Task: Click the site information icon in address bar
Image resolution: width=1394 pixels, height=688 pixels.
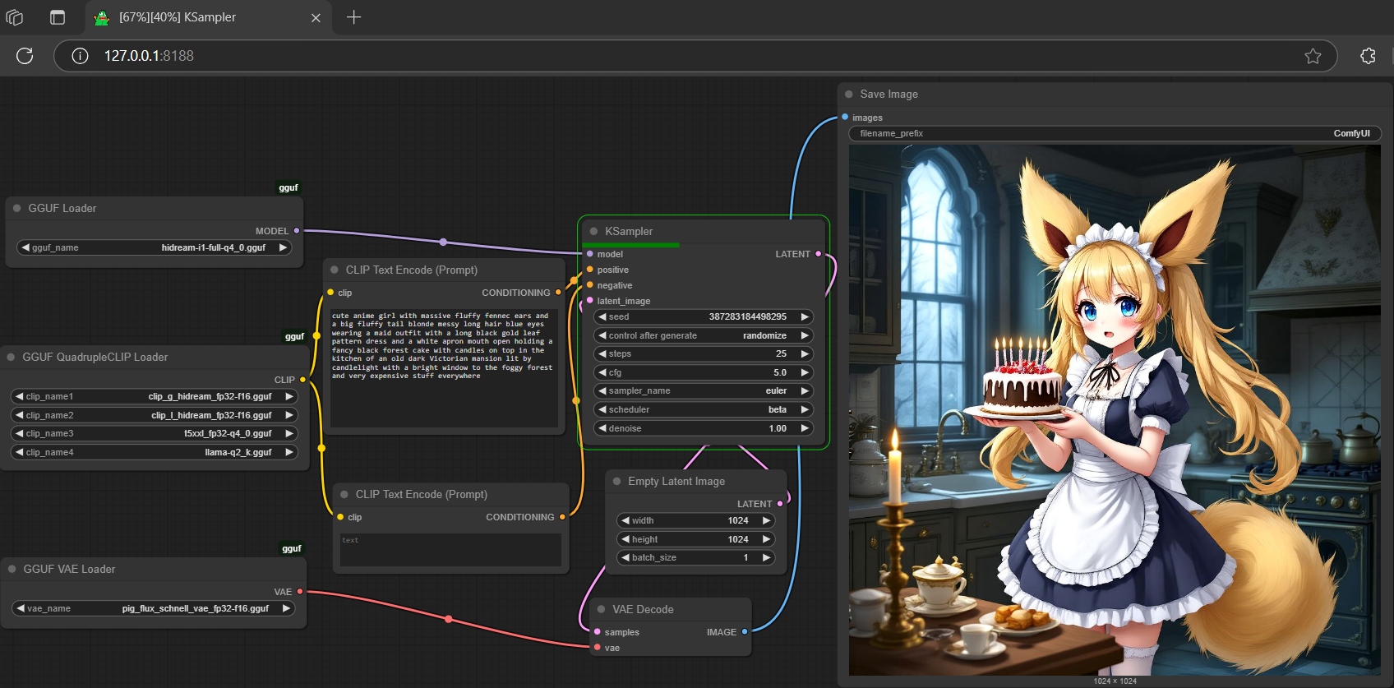Action: (80, 56)
